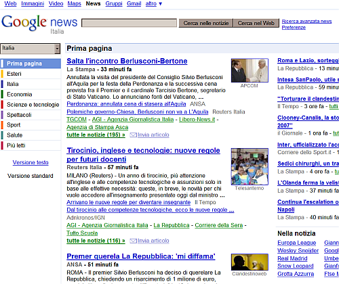This screenshot has height=284, width=339.
Task: Open Gmail in top navigation
Action: pos(134,3)
